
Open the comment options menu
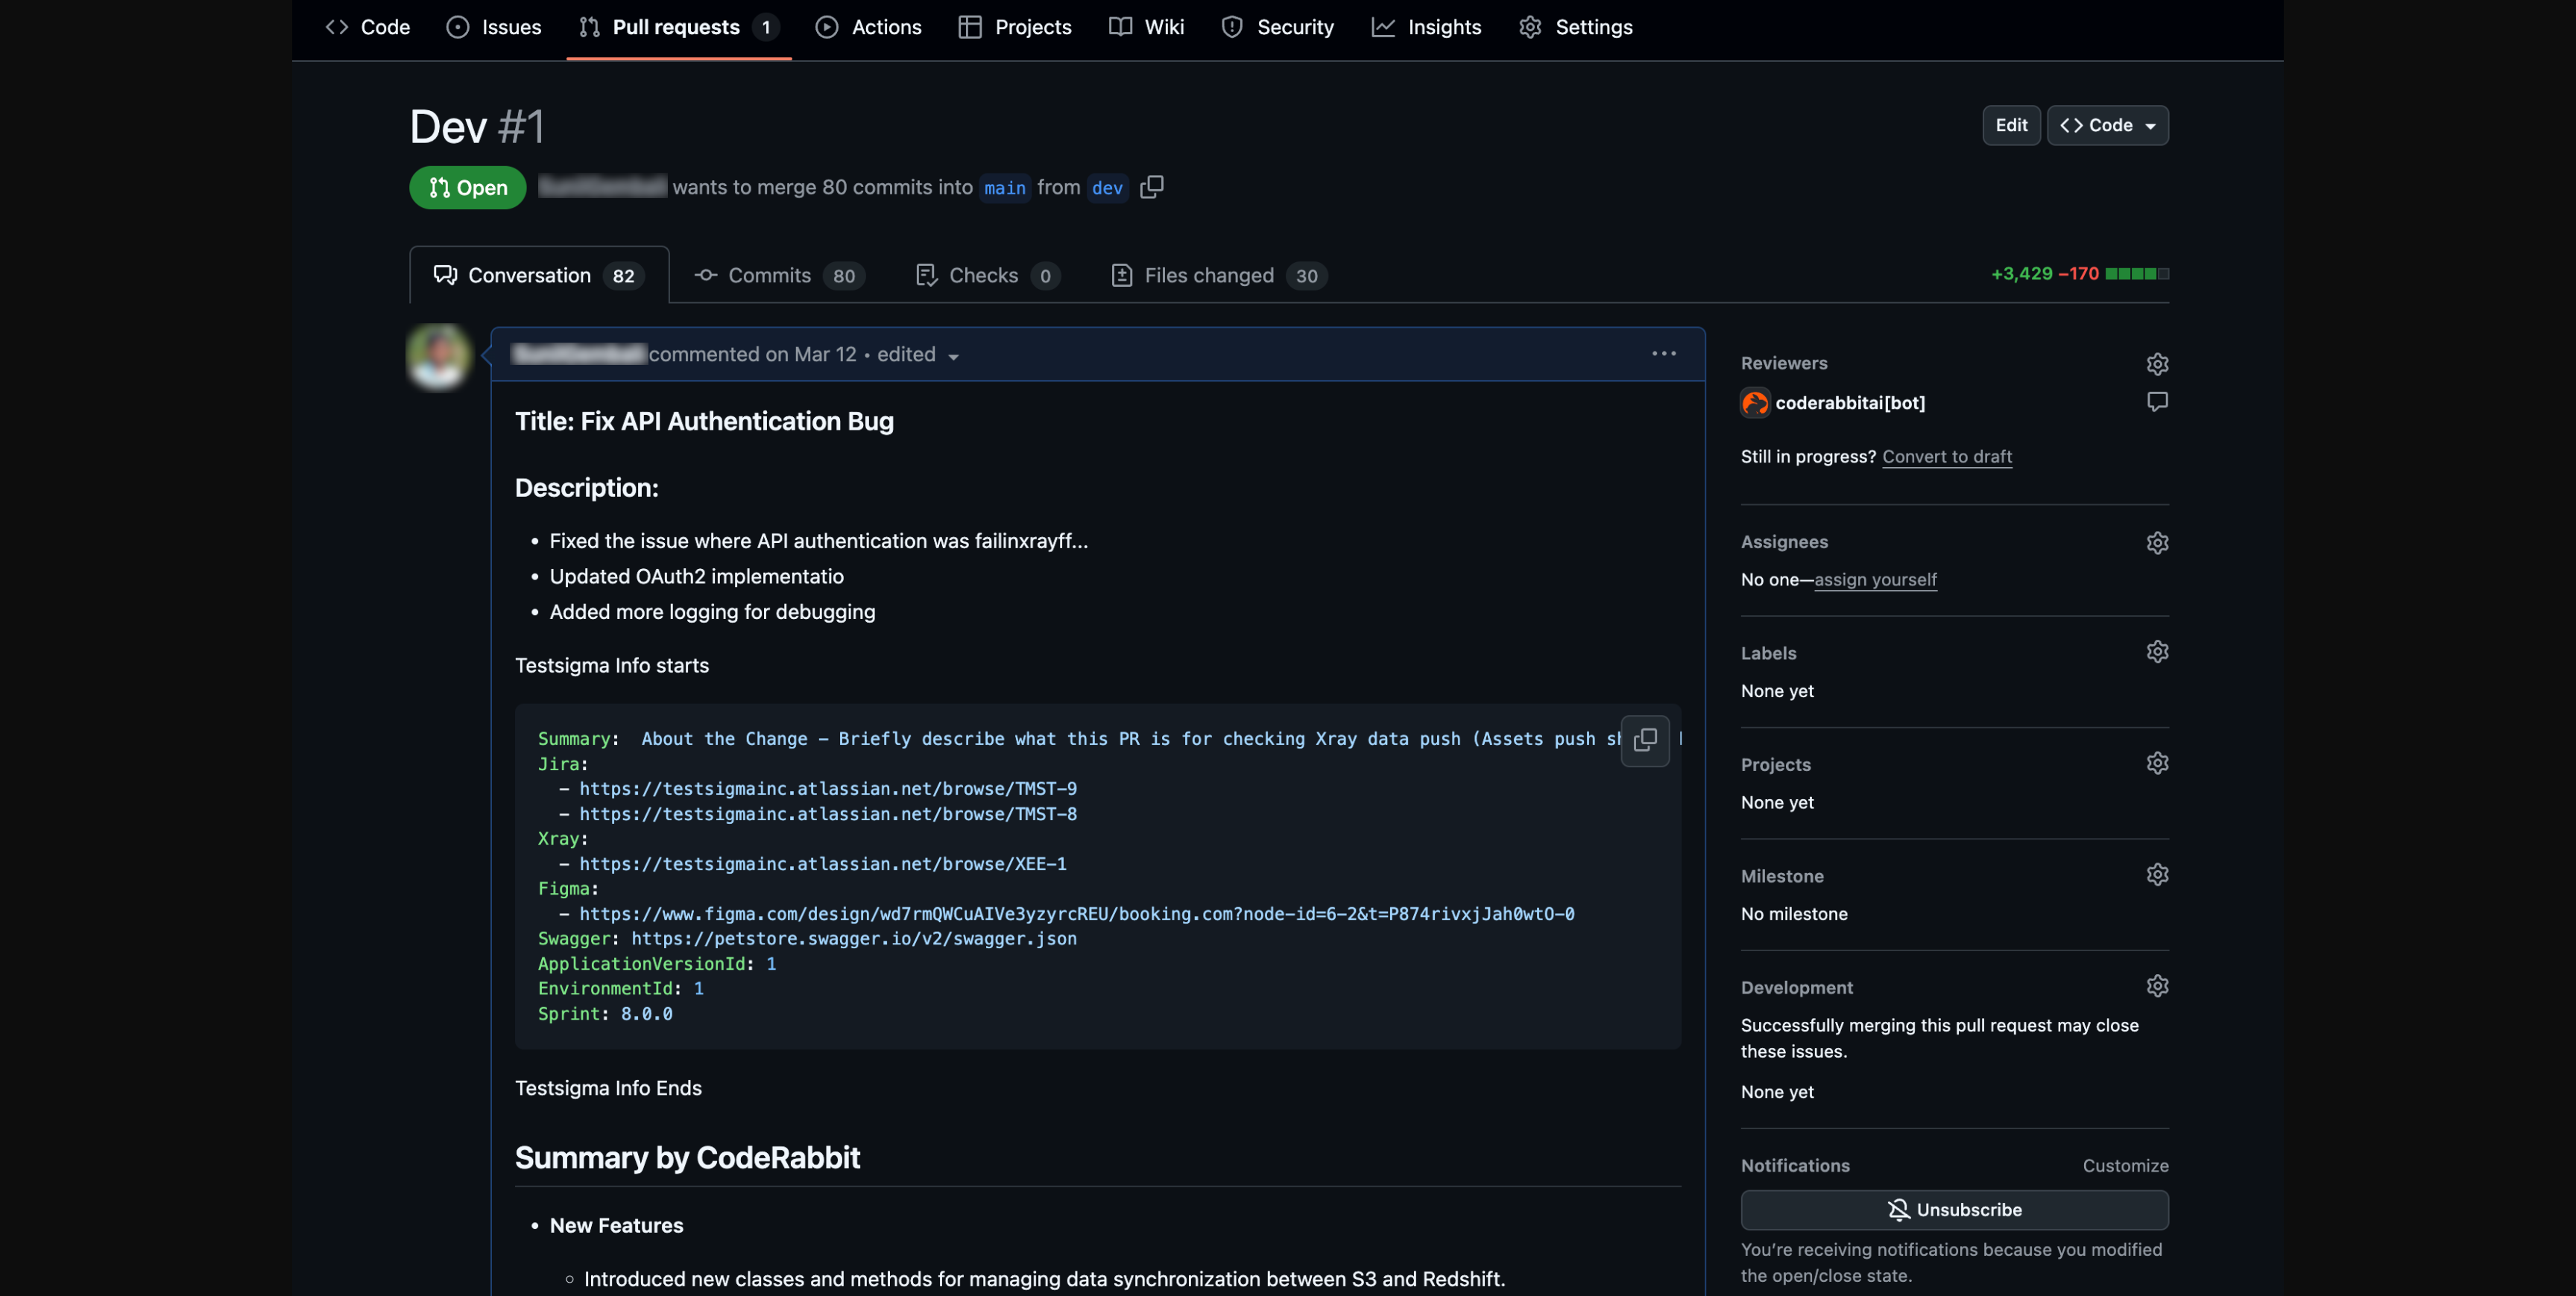click(1663, 353)
